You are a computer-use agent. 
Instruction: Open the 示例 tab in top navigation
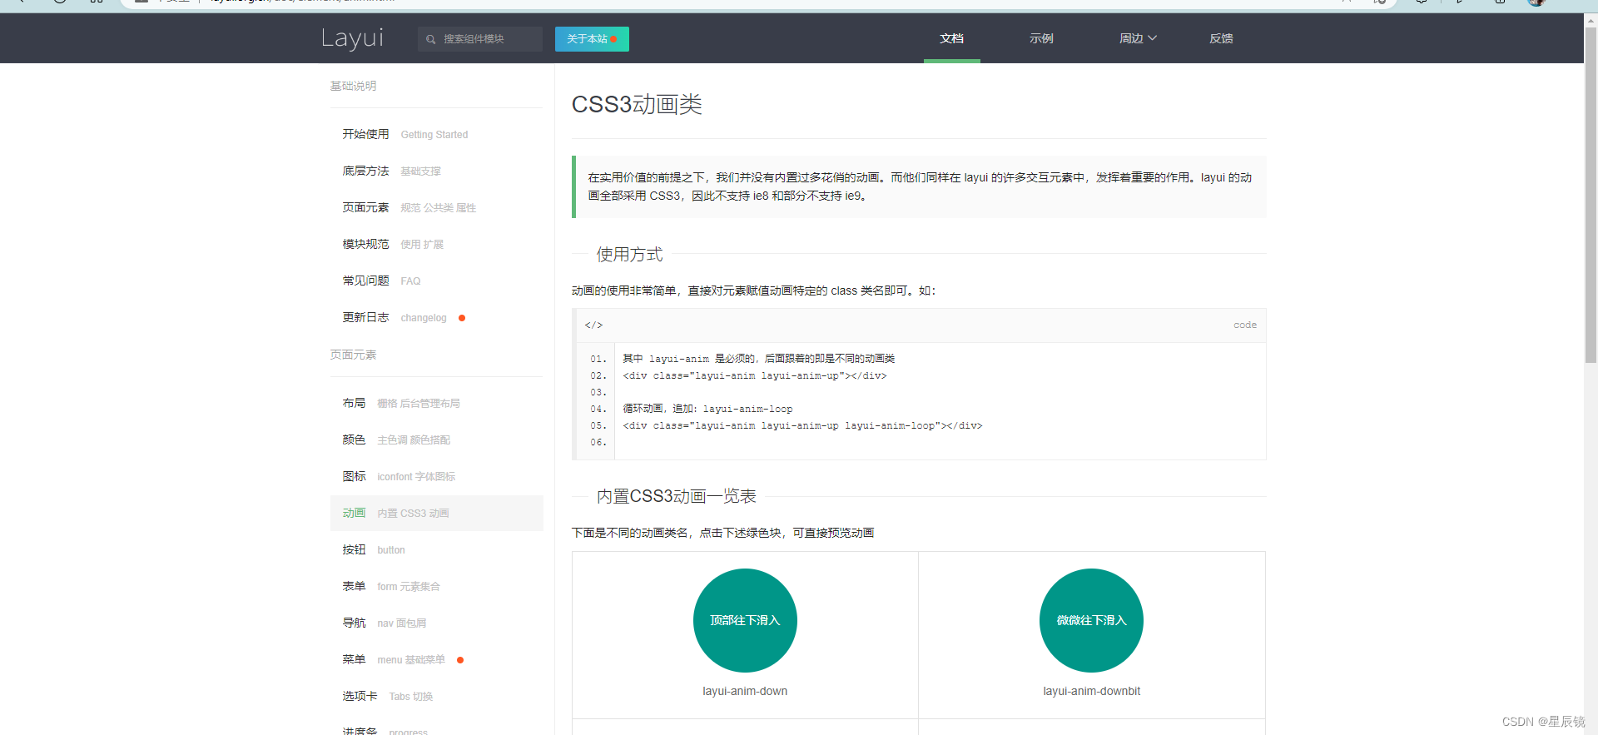coord(1041,38)
